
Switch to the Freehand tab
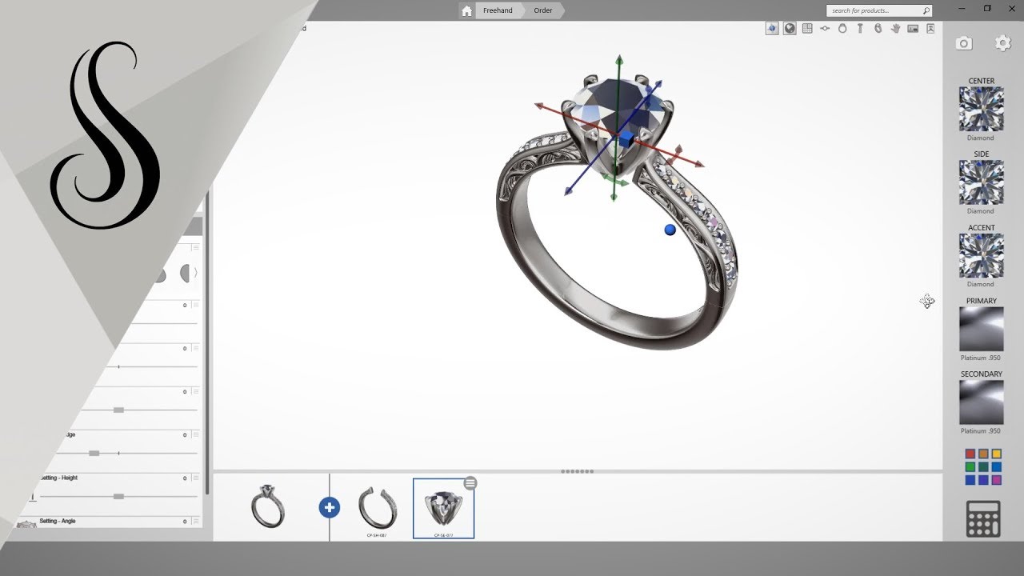click(x=497, y=10)
